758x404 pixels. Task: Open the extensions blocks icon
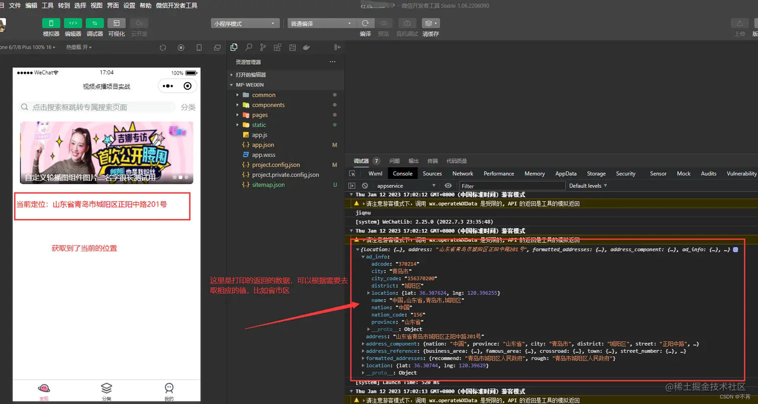tap(278, 47)
